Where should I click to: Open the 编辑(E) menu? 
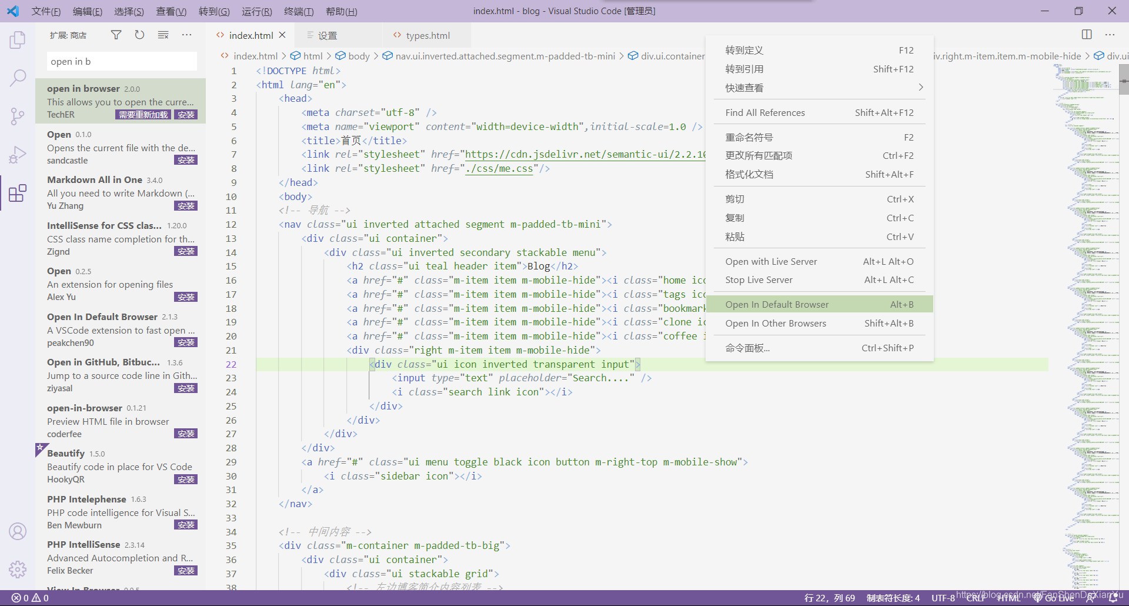(x=88, y=11)
